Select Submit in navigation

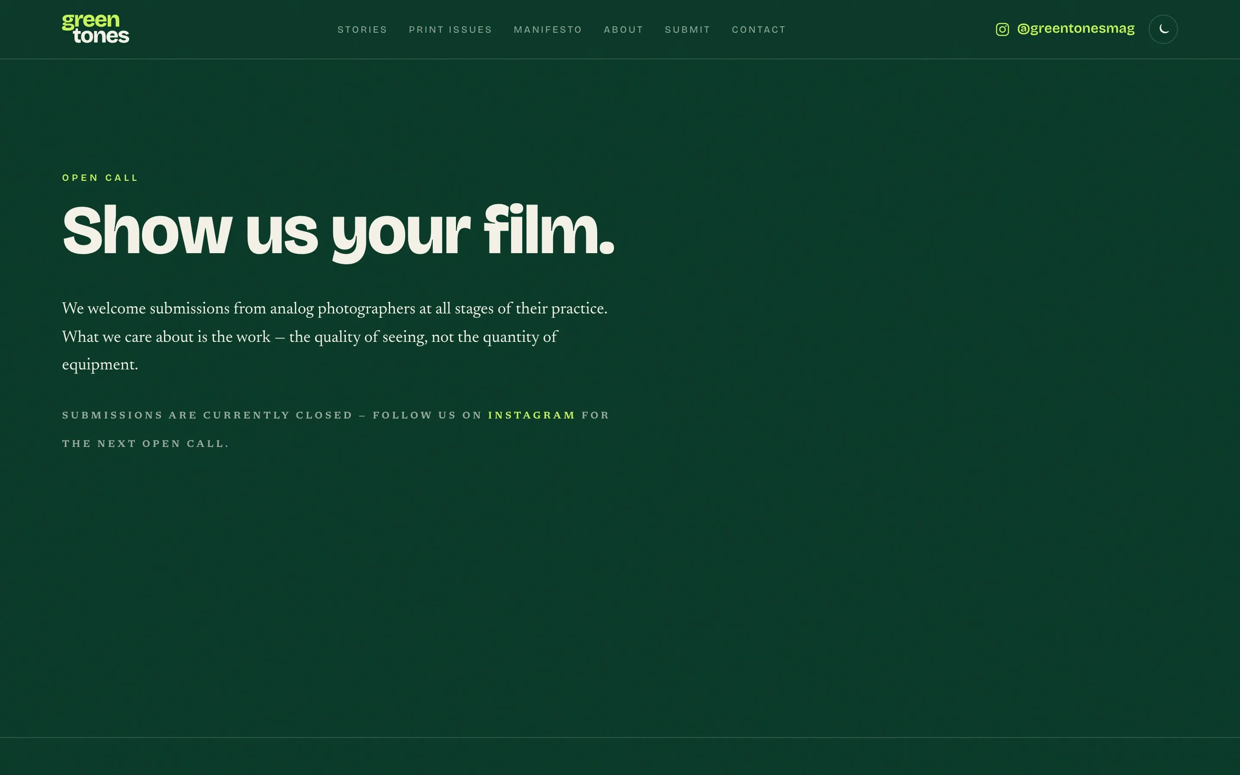pos(688,30)
